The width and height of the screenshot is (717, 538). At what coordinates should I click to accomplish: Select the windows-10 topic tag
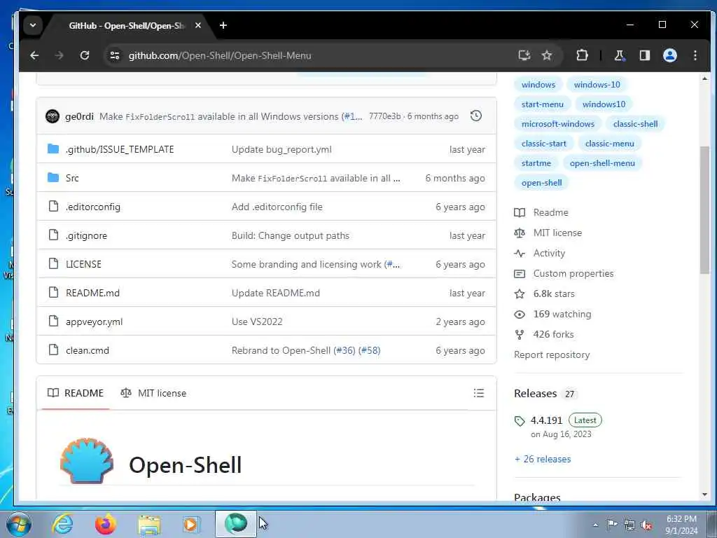tap(597, 85)
